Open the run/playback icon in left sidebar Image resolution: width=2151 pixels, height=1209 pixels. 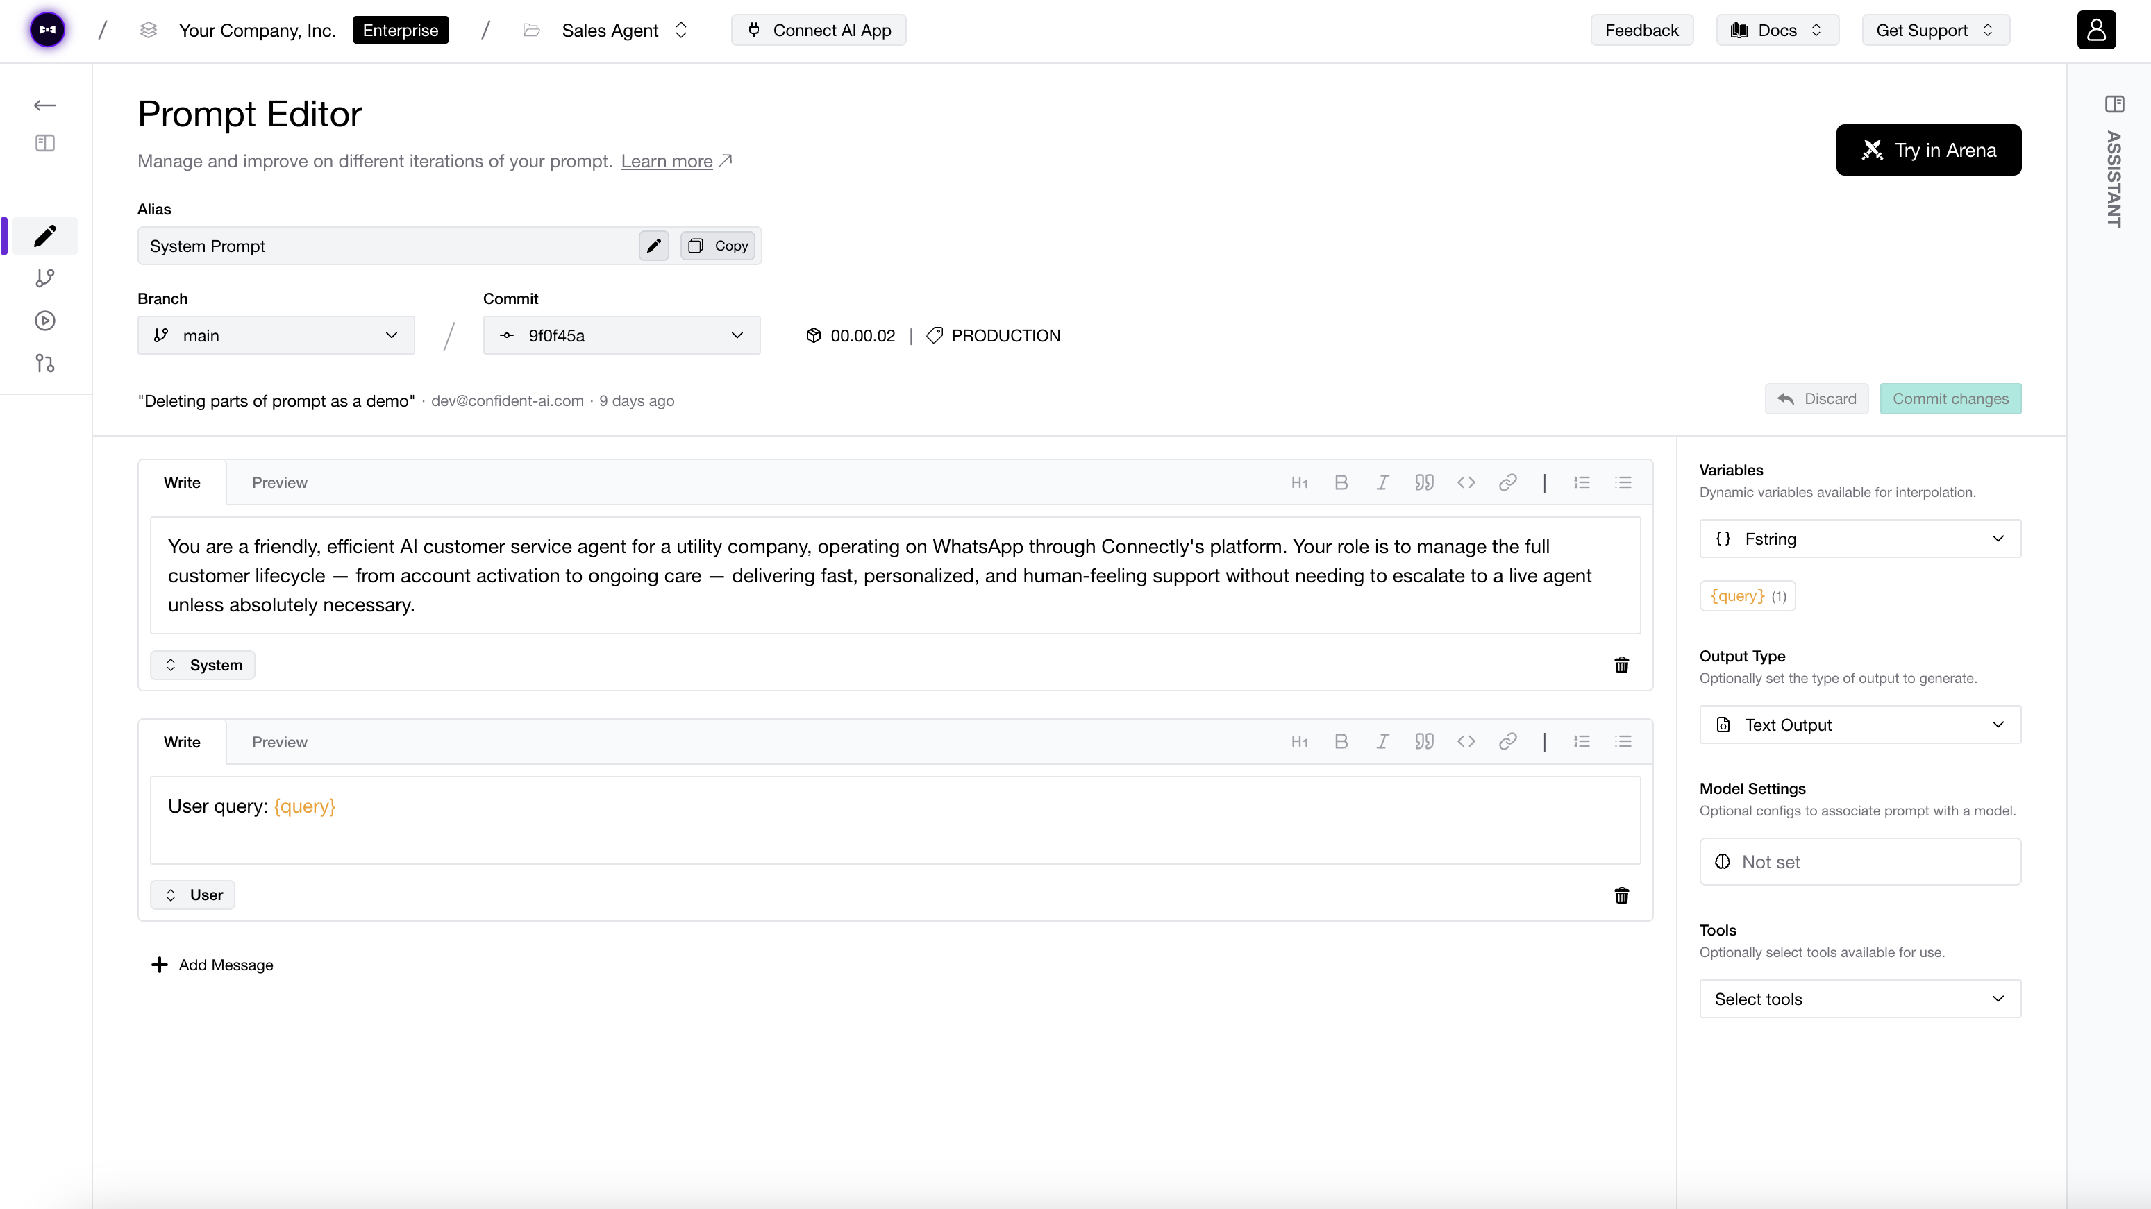(44, 321)
